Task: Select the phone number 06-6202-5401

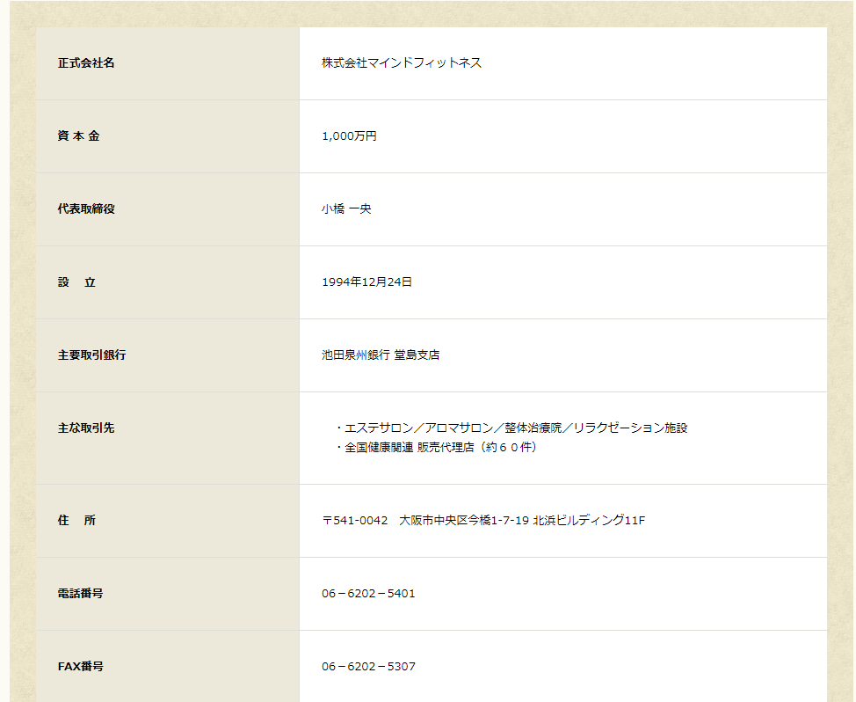Action: tap(368, 594)
